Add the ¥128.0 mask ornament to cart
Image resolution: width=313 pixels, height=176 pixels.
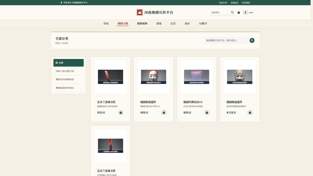click(250, 113)
